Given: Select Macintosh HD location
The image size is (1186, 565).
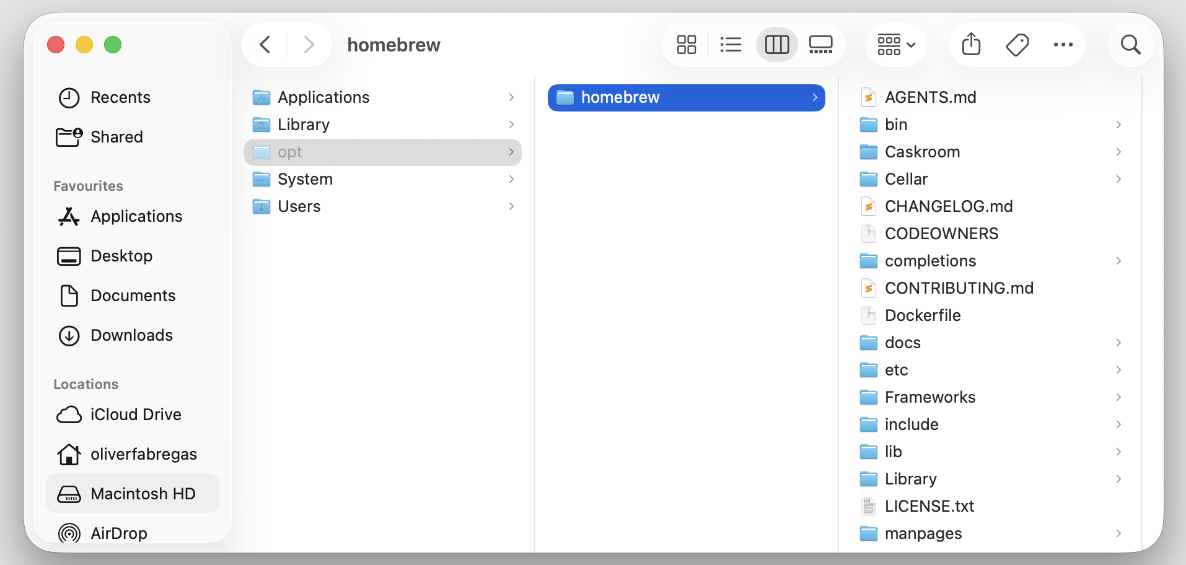Looking at the screenshot, I should 133,494.
